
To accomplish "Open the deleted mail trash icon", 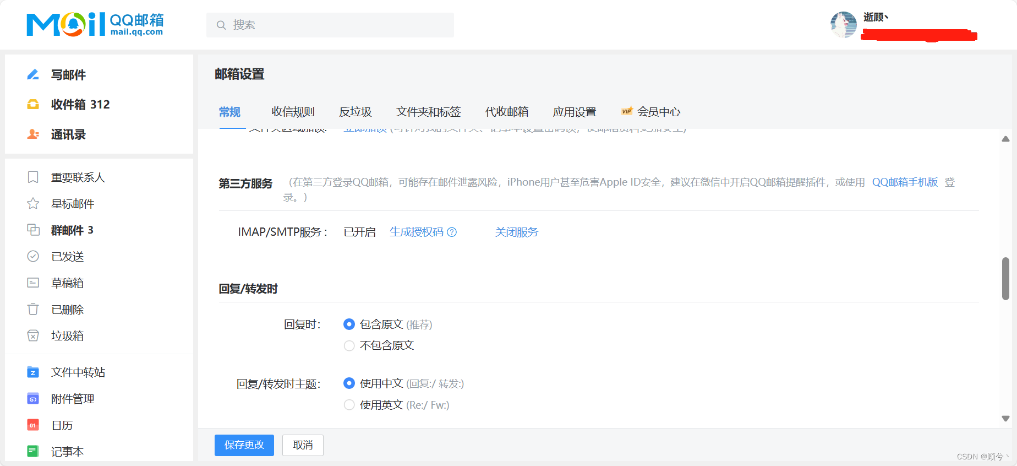I will 33,309.
